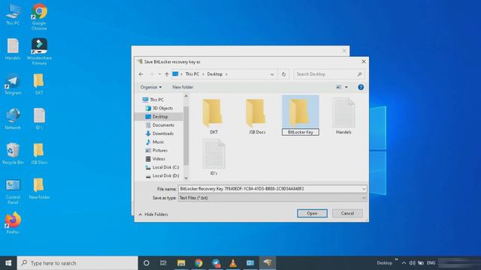Select the DKT folder on desktop
This screenshot has height=270, width=481.
39,84
